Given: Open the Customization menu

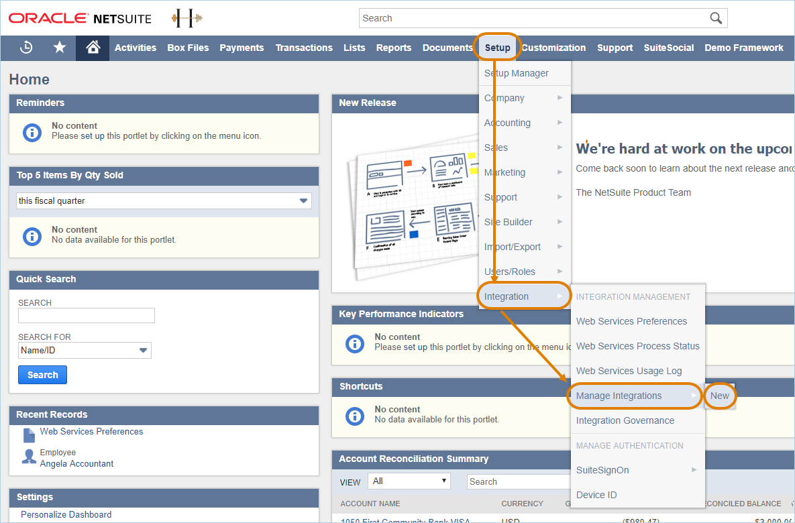Looking at the screenshot, I should coord(553,48).
